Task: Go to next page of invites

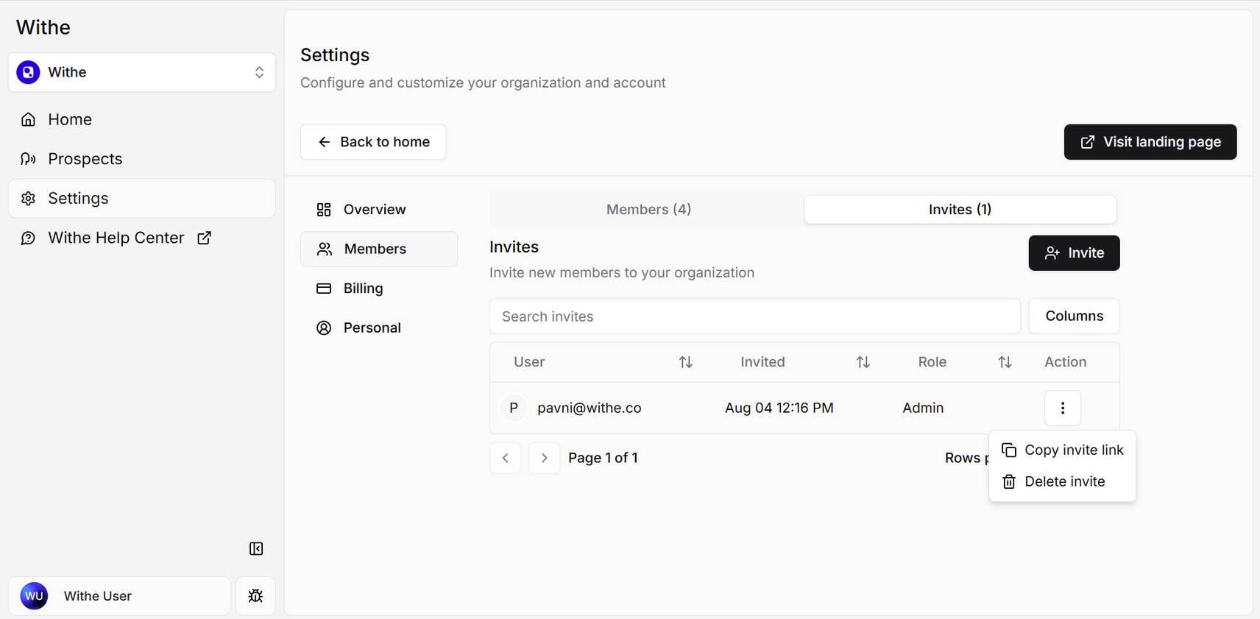Action: pyautogui.click(x=545, y=458)
